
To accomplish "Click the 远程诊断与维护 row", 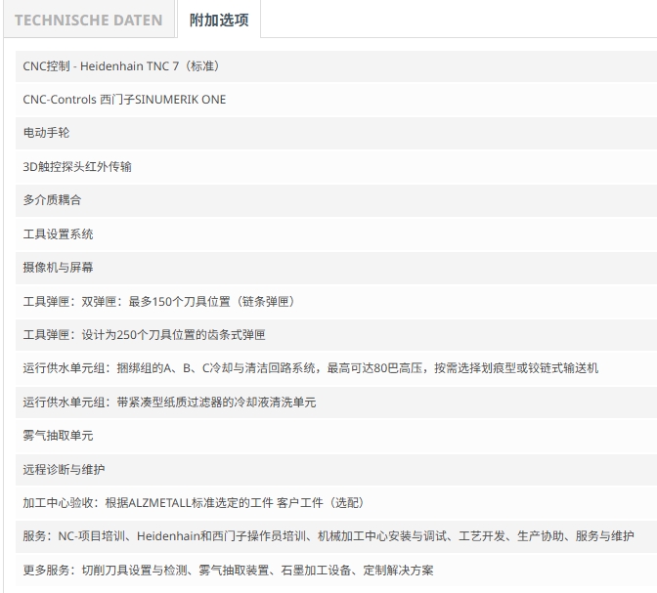I will (x=336, y=469).
